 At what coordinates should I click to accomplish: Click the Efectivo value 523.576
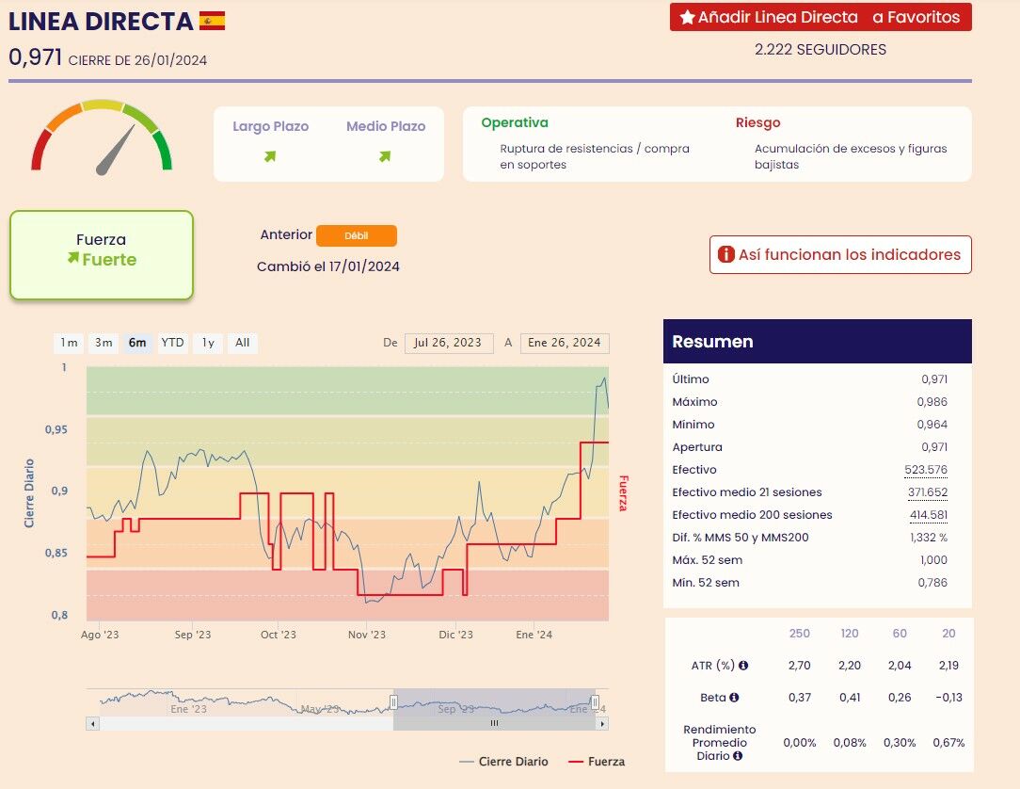[926, 470]
